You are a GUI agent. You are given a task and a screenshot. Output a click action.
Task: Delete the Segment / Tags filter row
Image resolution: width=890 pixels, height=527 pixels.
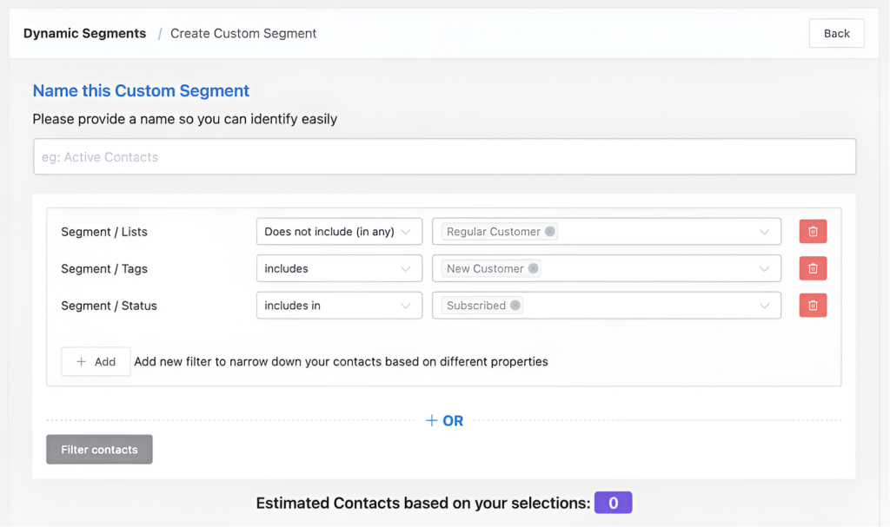pyautogui.click(x=813, y=269)
